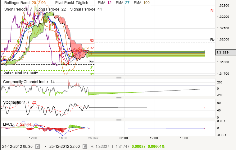Click the S1 support label
This screenshot has width=236, height=150.
pos(92,67)
